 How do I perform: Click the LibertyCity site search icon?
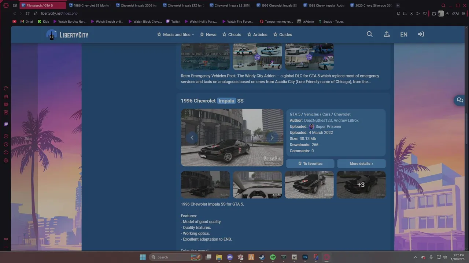point(370,34)
